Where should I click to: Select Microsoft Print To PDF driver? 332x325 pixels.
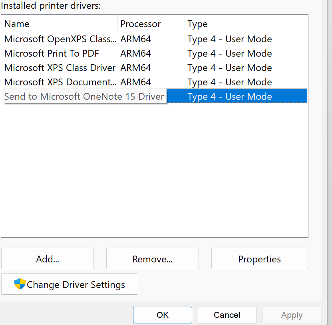[155, 53]
